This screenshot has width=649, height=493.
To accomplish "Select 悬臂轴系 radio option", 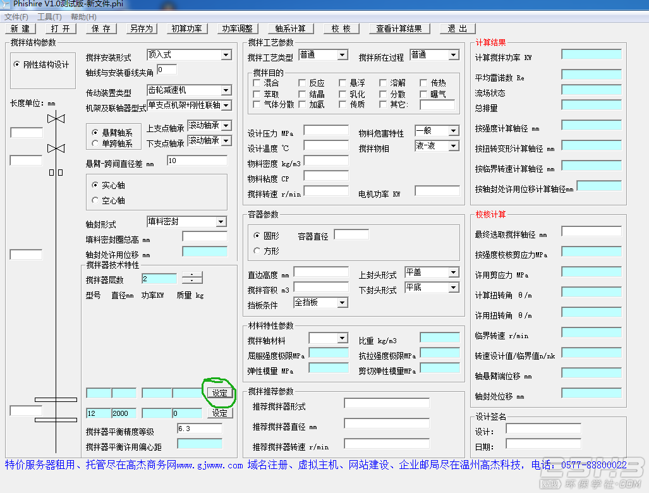I will (x=112, y=133).
